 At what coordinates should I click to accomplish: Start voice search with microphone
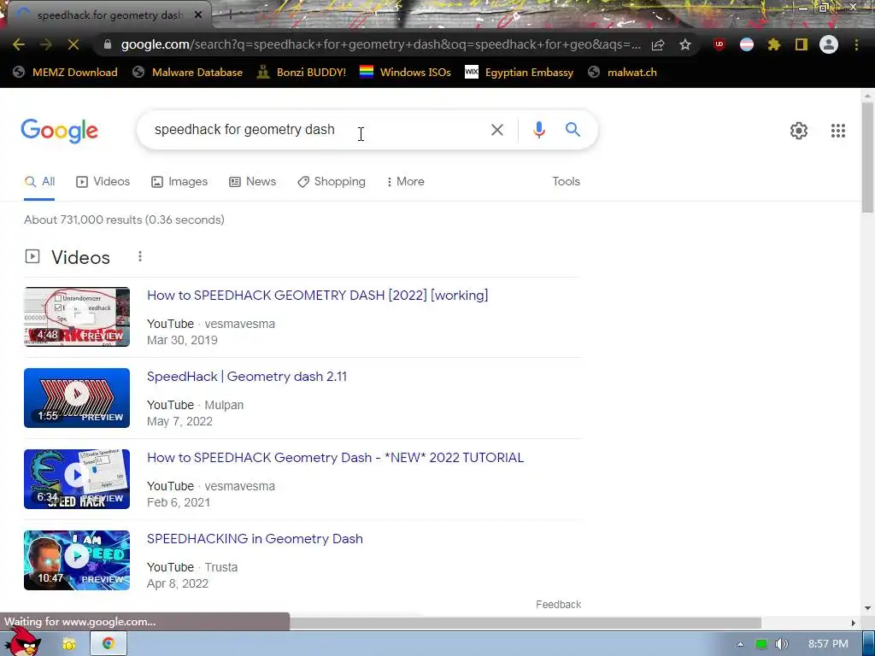tap(539, 130)
